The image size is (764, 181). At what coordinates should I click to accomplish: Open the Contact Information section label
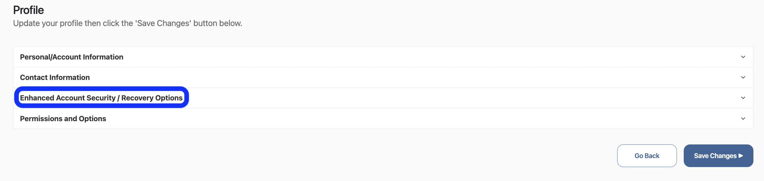coord(55,77)
